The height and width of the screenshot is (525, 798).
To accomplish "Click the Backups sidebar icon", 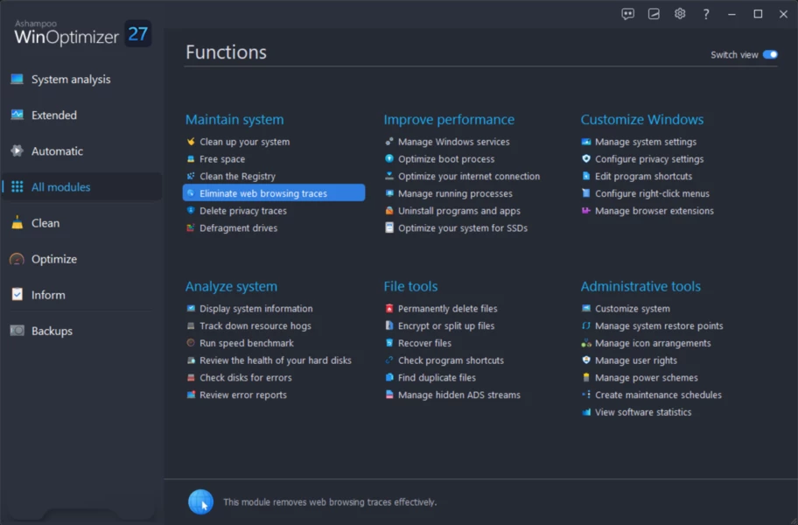I will point(17,331).
